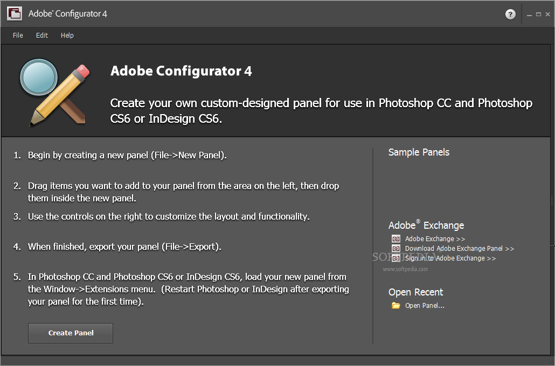Click Sign in to Adobe Exchange >> link
Screen dimensions: 555x366
(x=450, y=258)
